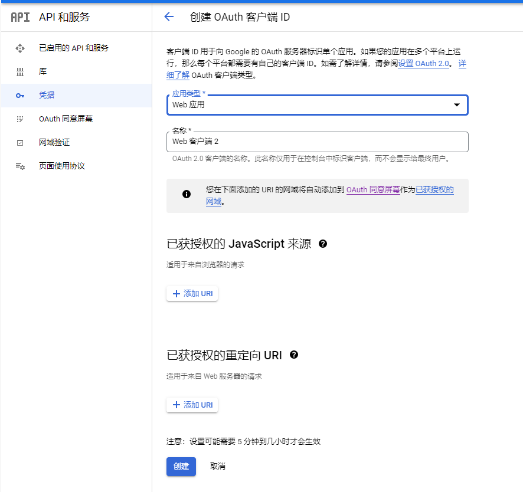
Task: Click the domain verification checkbox icon
Action: click(20, 143)
